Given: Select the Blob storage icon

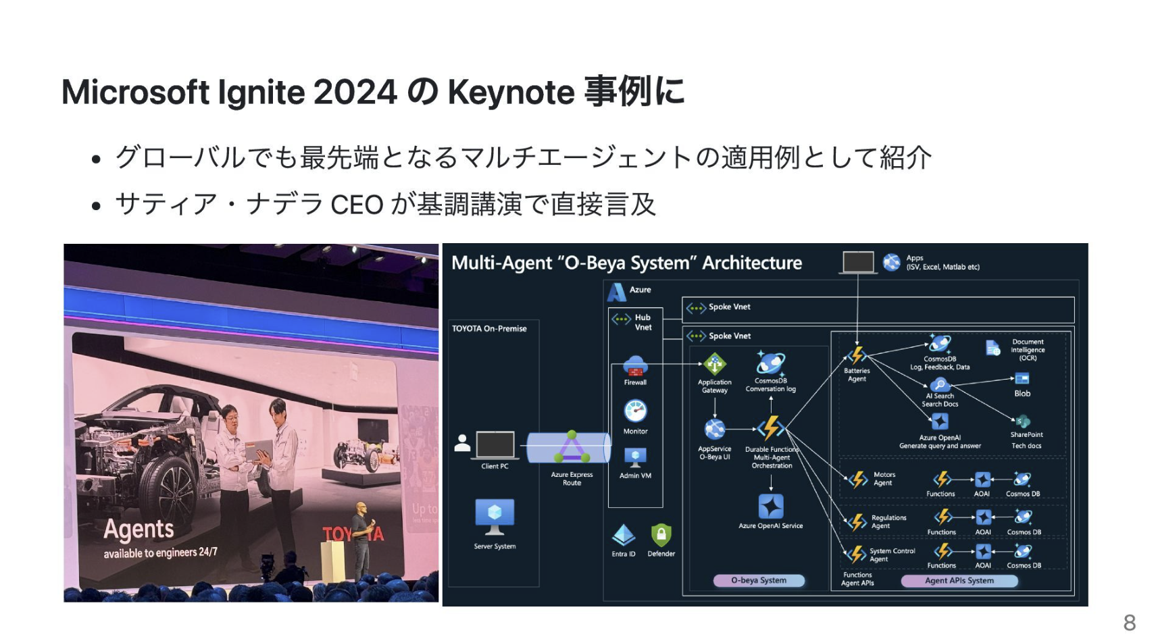Looking at the screenshot, I should pos(1022,379).
